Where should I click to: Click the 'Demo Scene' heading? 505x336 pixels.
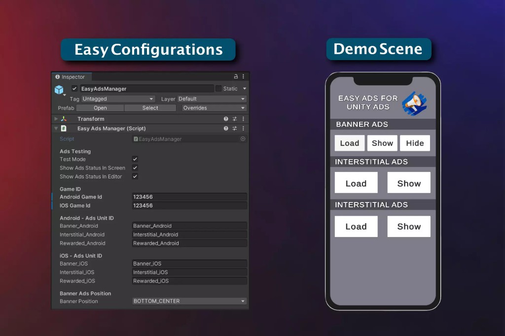pyautogui.click(x=378, y=49)
